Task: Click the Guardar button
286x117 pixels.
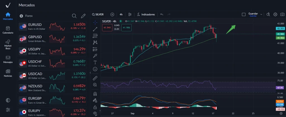Action: (x=253, y=14)
